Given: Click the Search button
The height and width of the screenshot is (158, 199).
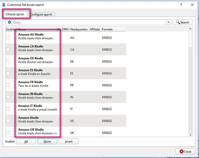Looking at the screenshot, I should point(183,22).
